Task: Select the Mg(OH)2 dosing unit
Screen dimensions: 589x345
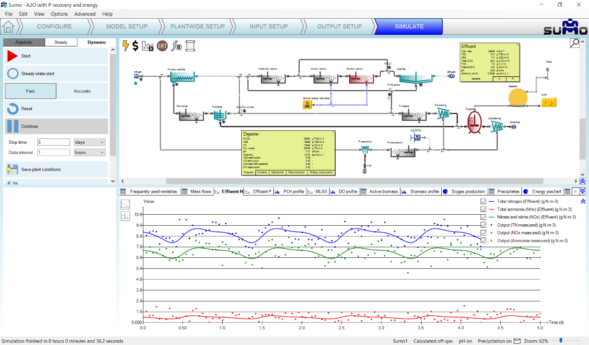Action: point(416,138)
